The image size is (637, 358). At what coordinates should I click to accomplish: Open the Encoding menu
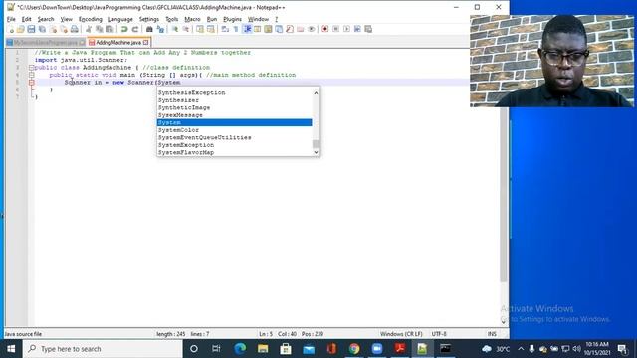pos(91,19)
